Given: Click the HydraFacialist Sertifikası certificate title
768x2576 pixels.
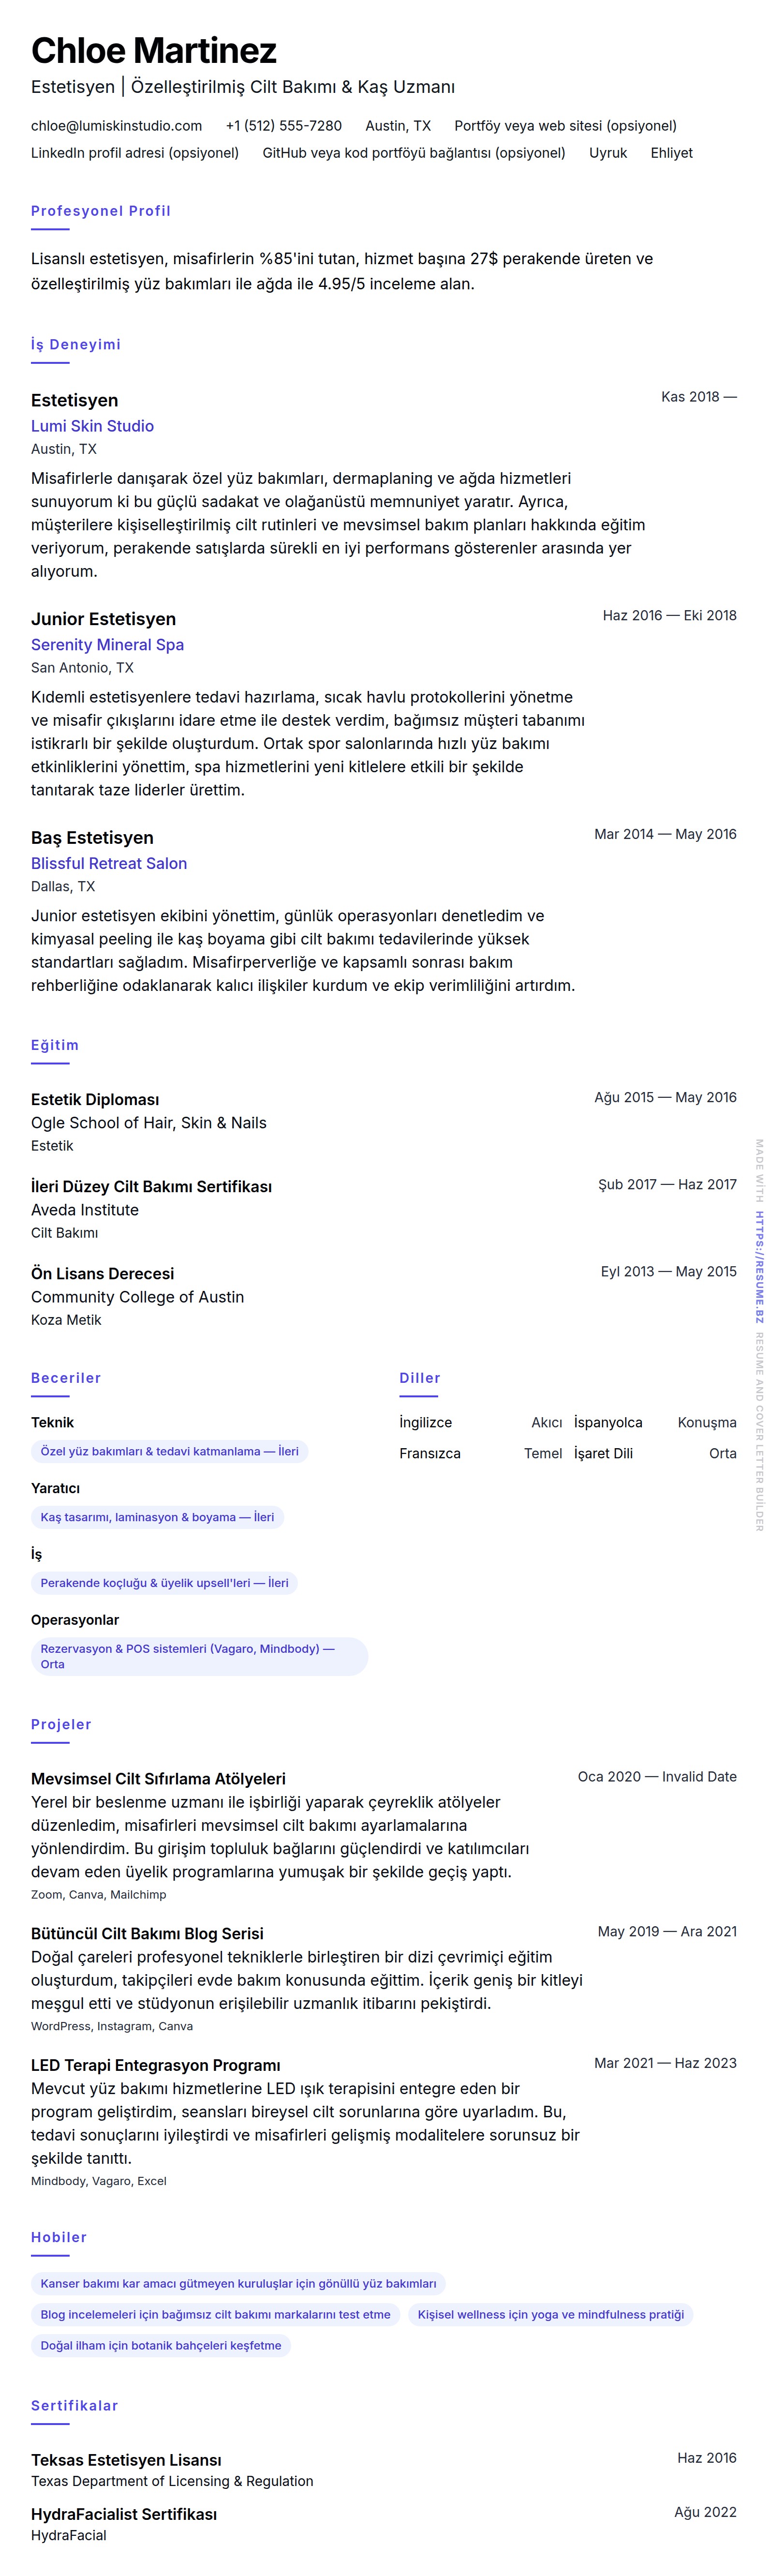Looking at the screenshot, I should pos(124,2513).
